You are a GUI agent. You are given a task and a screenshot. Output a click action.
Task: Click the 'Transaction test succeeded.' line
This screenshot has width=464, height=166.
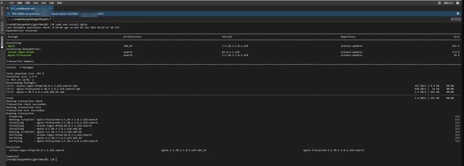[26, 110]
